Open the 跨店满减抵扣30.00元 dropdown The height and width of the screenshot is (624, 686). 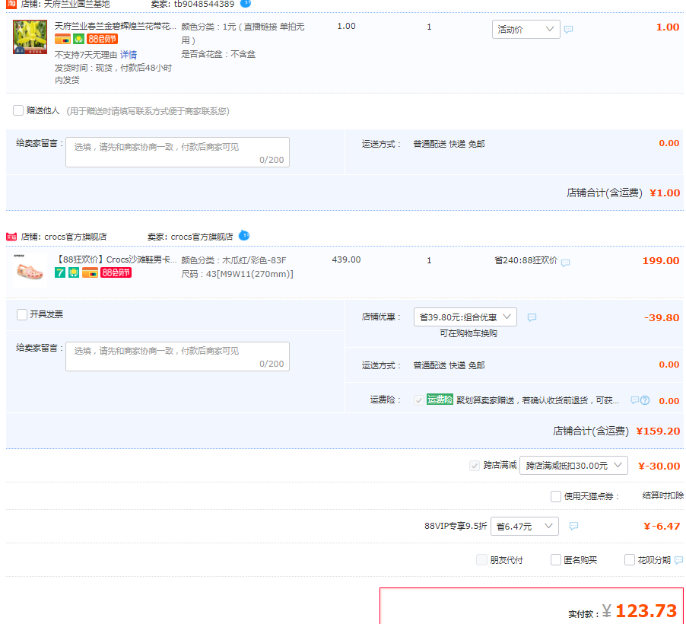[x=573, y=466]
